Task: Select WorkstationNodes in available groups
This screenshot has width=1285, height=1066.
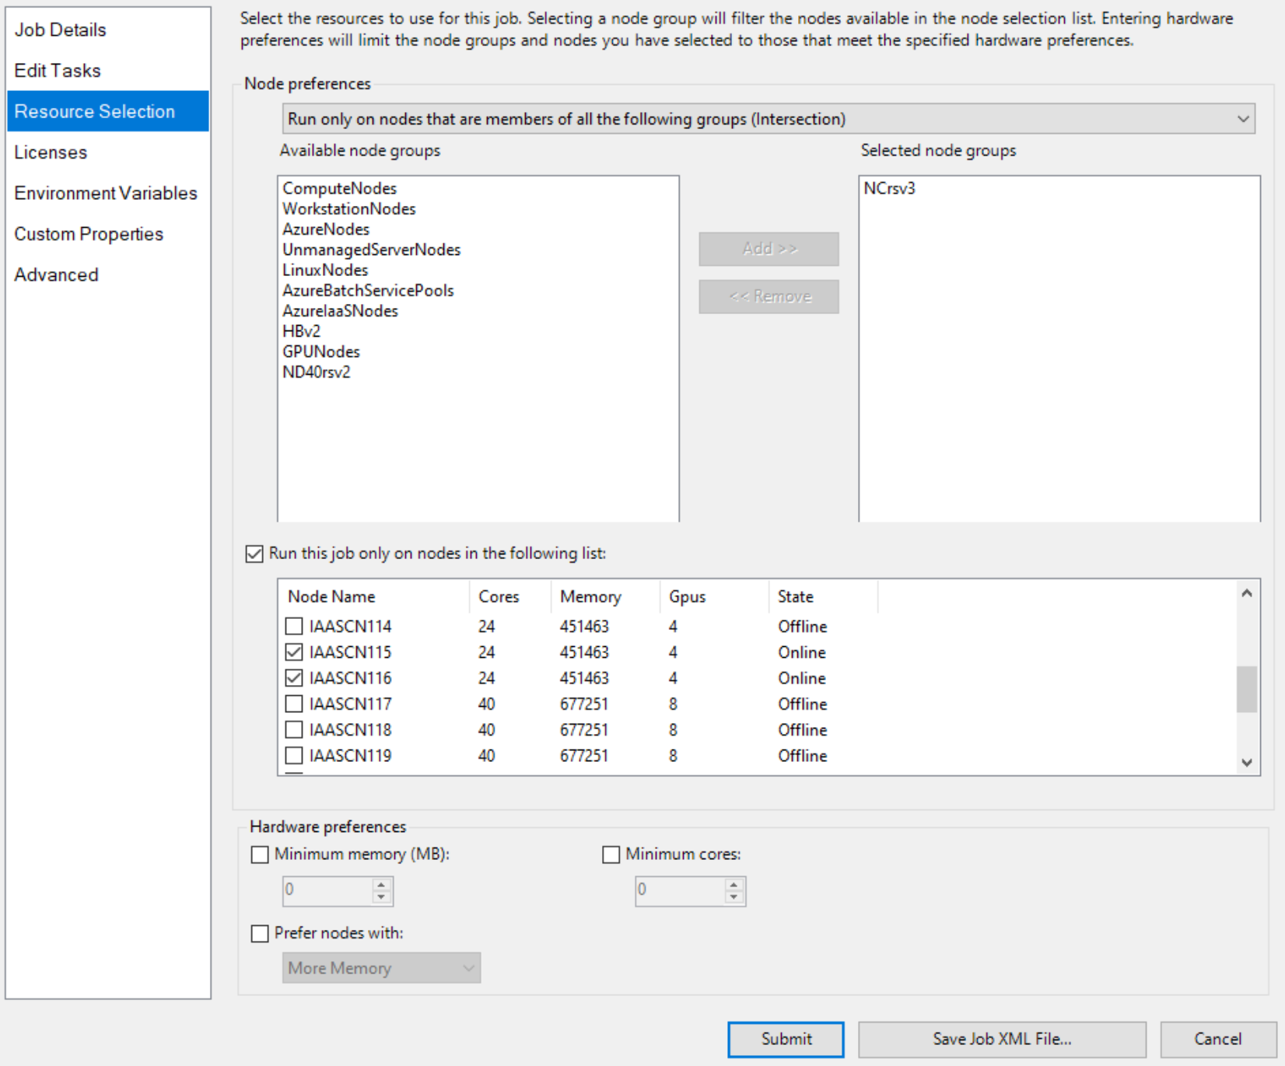Action: (x=348, y=208)
